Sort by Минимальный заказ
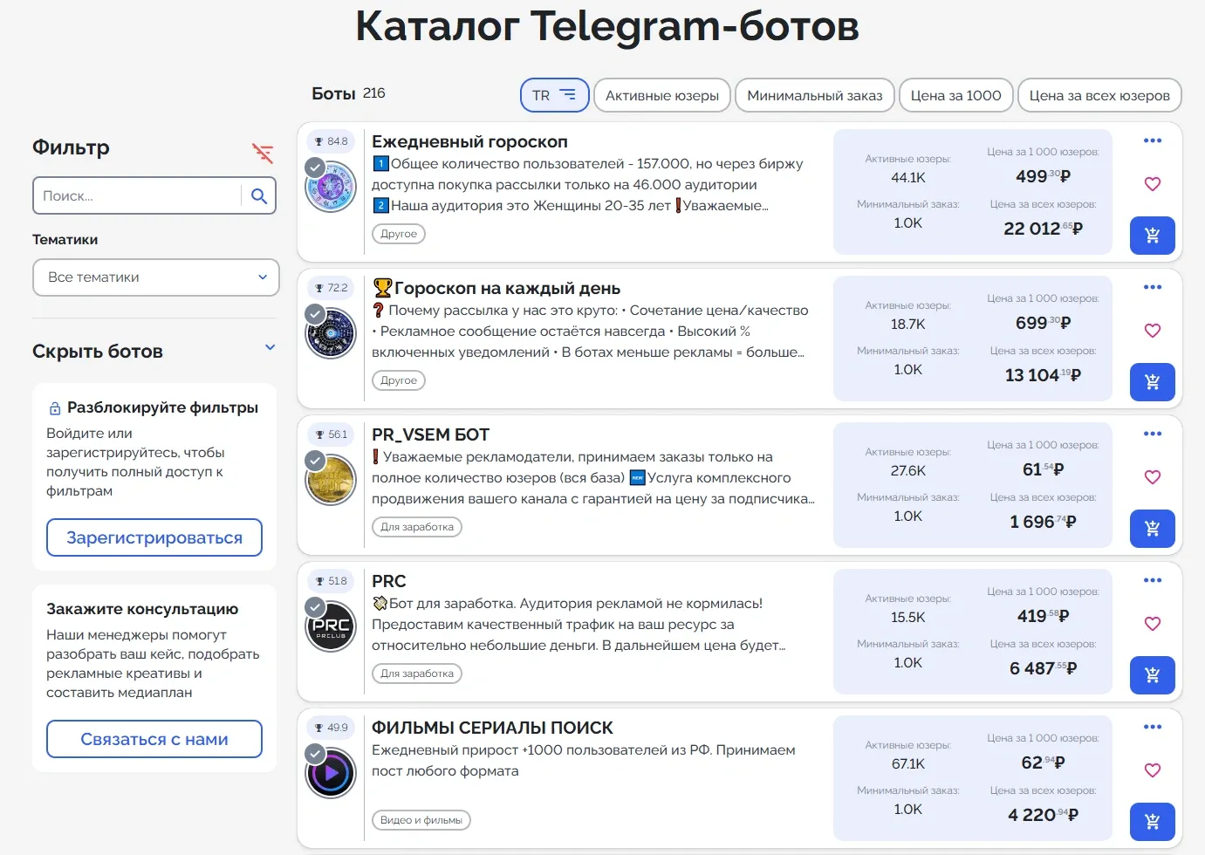The image size is (1205, 855). point(815,95)
